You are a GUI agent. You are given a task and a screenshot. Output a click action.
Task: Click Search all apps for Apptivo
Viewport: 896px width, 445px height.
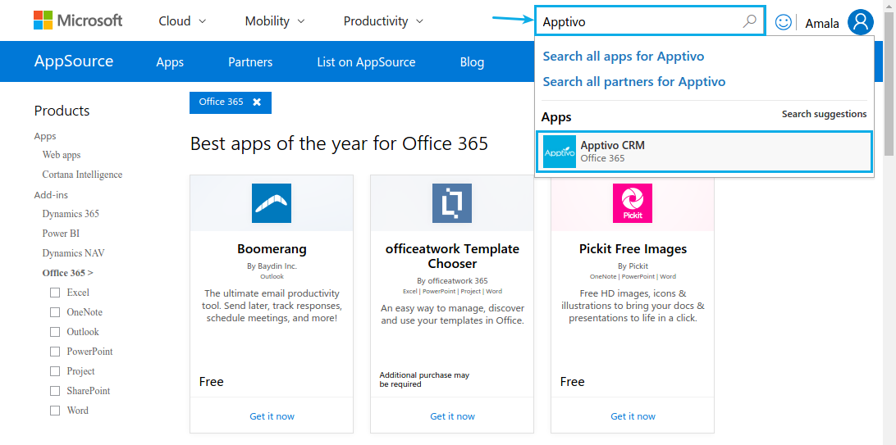[624, 57]
